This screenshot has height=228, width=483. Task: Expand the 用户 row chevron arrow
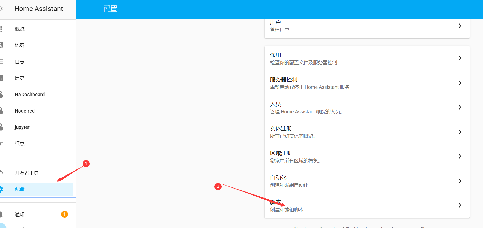[460, 26]
